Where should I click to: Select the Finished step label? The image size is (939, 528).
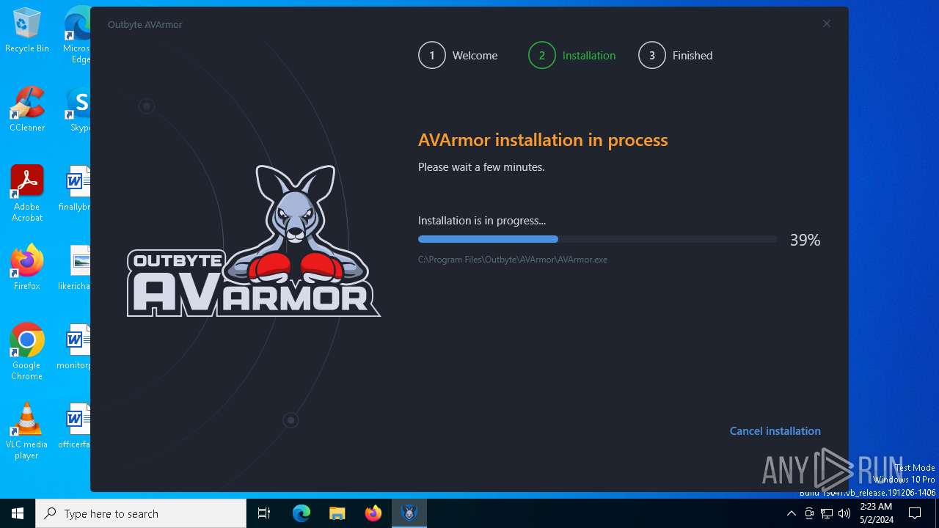(693, 56)
